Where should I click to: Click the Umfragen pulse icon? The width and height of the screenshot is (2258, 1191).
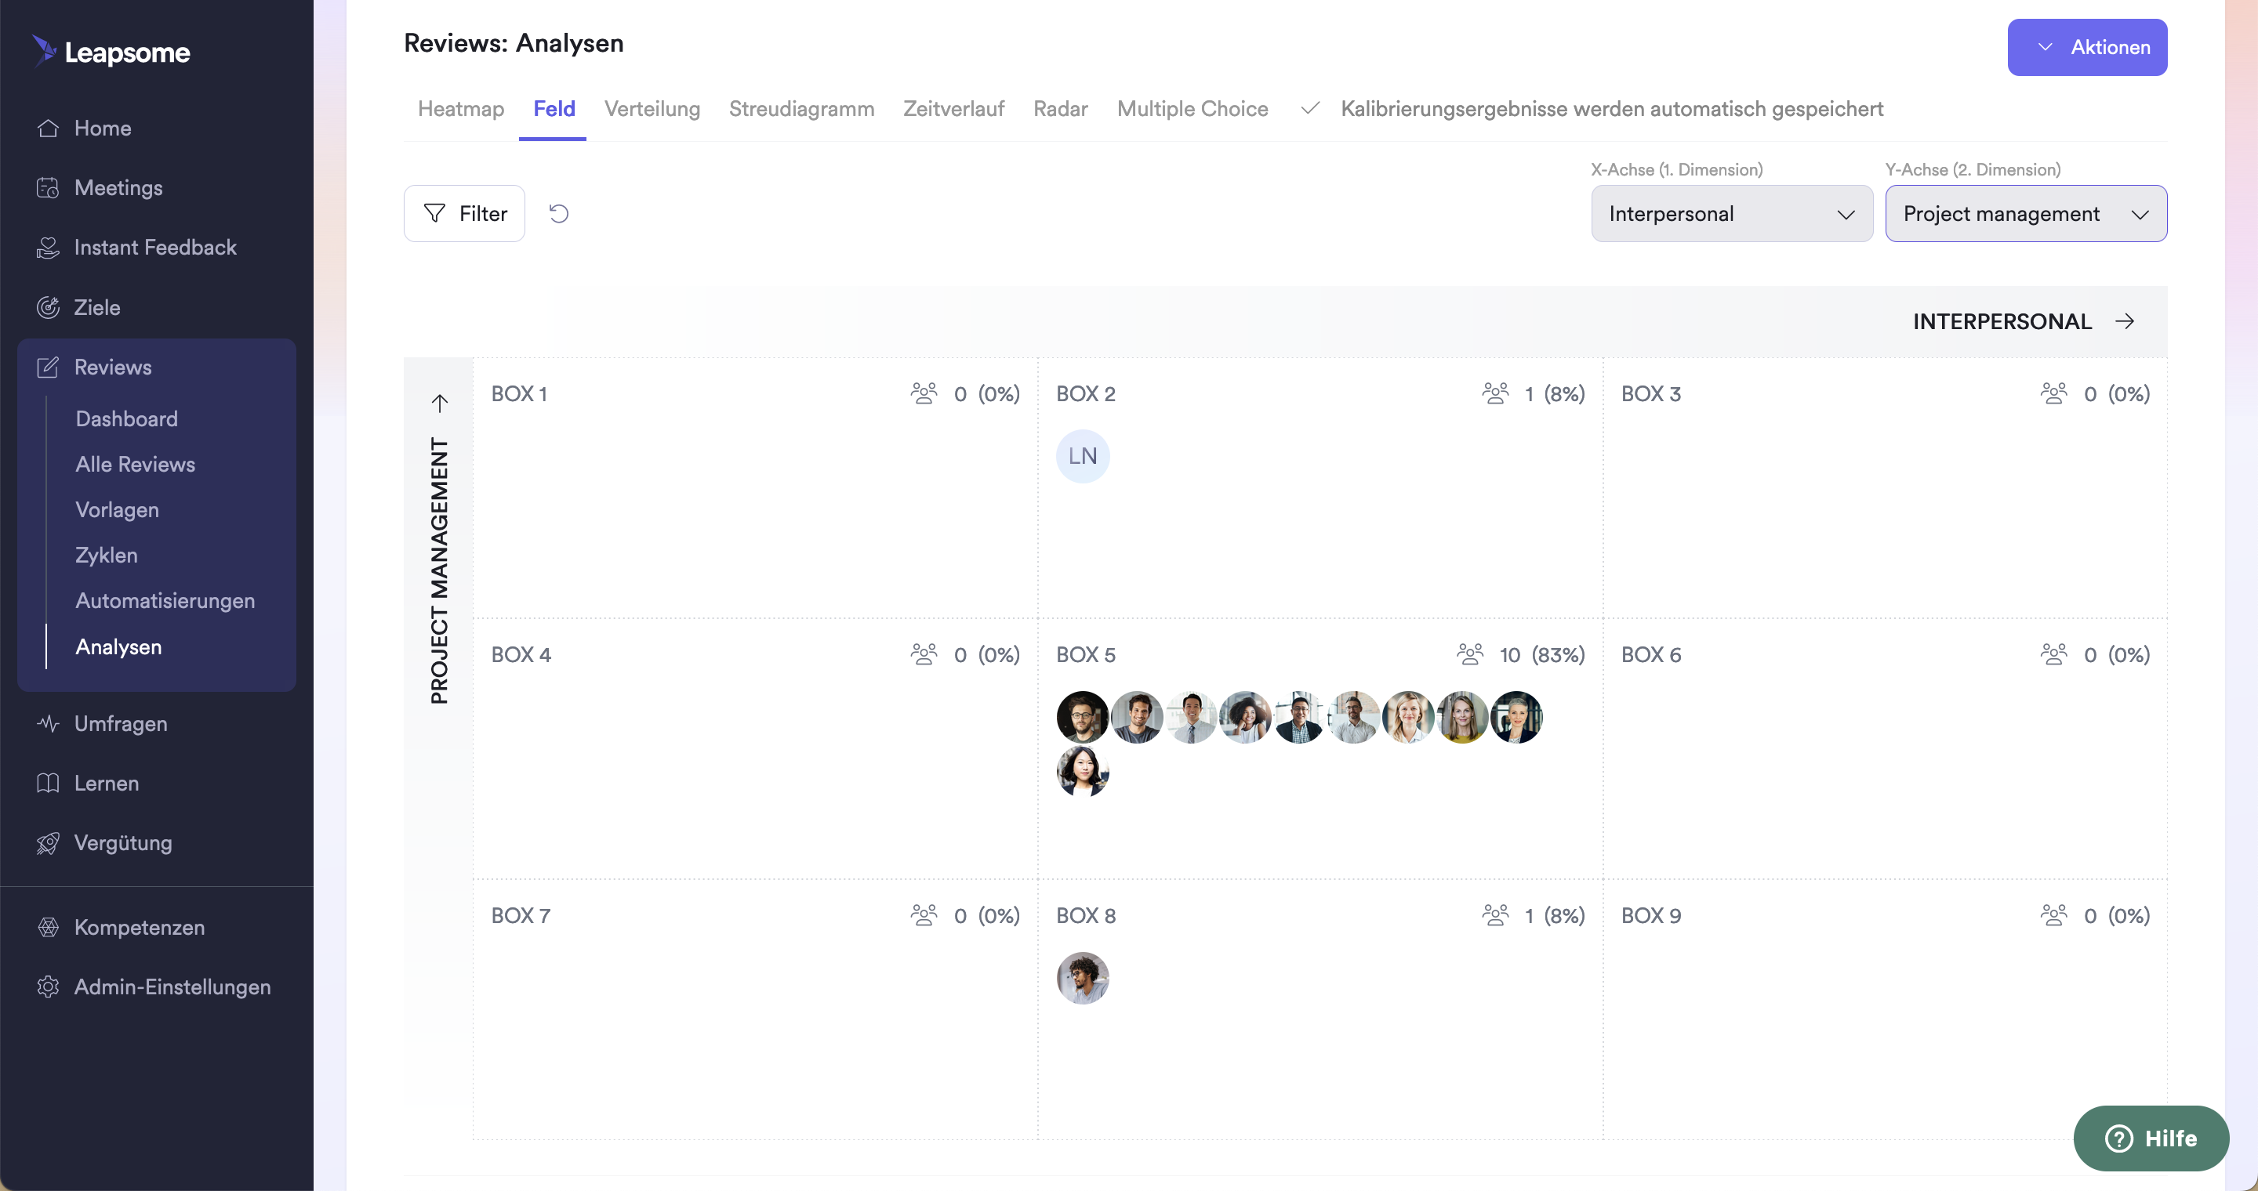point(48,723)
